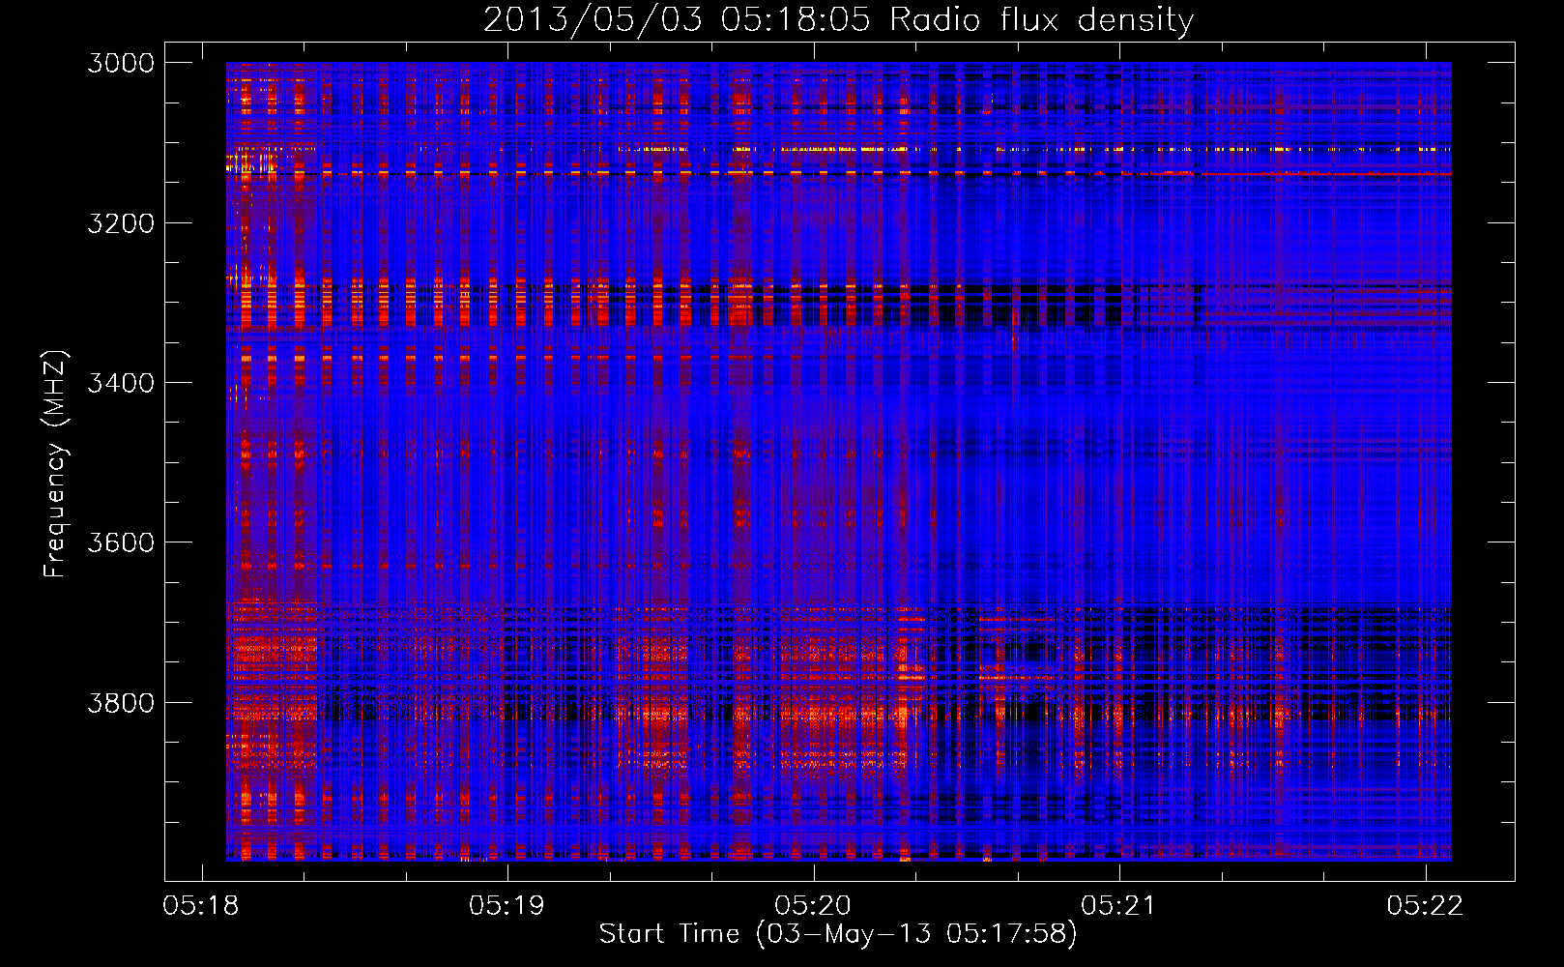This screenshot has width=1564, height=967.
Task: Click the 3600 frequency tick label
Action: pos(121,542)
